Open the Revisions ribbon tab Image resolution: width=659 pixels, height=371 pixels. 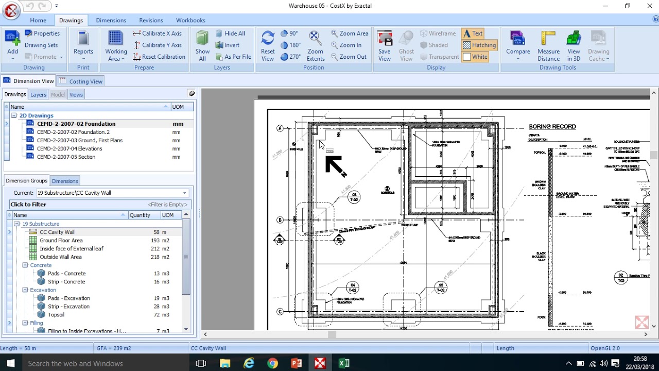[151, 20]
